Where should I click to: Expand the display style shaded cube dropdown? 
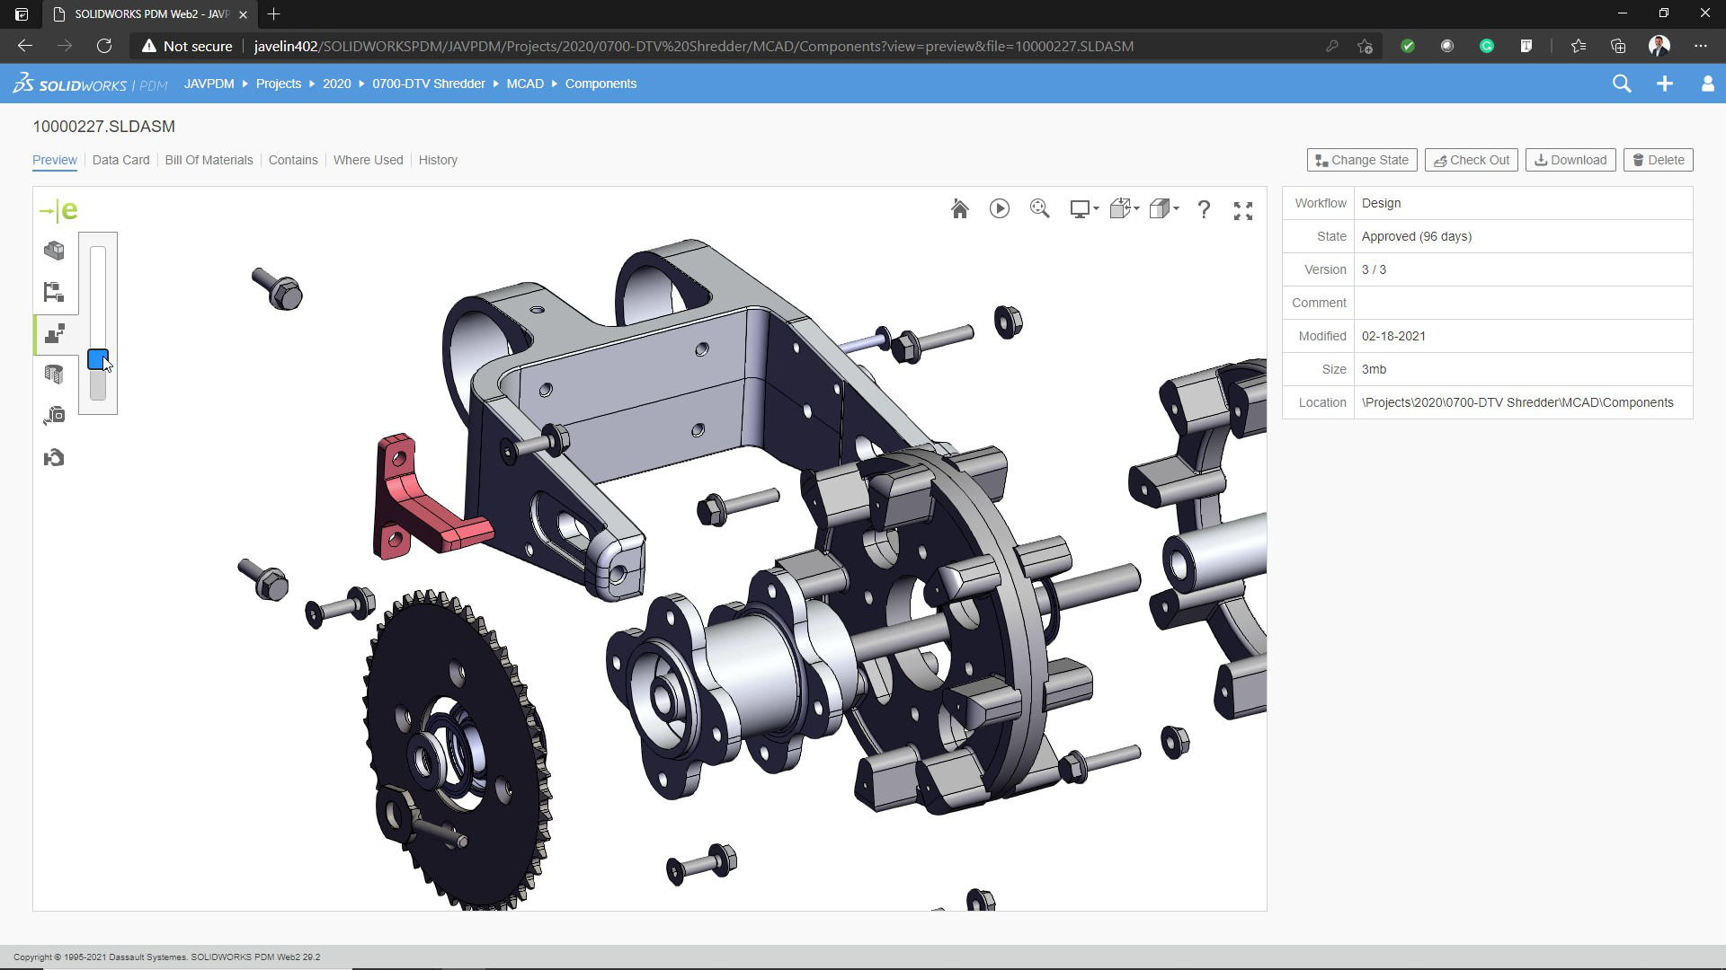[x=1163, y=209]
